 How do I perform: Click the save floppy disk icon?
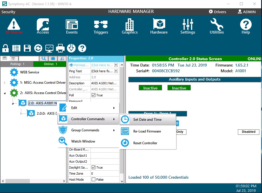pos(27,48)
